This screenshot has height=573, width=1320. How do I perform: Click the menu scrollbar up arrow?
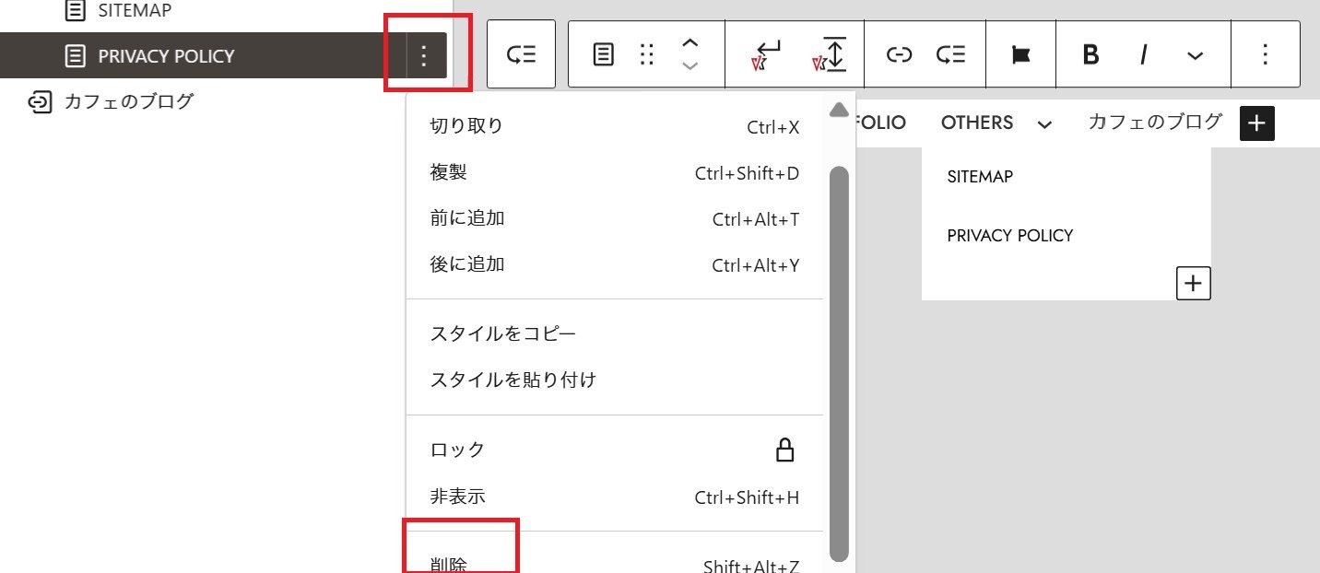(x=839, y=110)
